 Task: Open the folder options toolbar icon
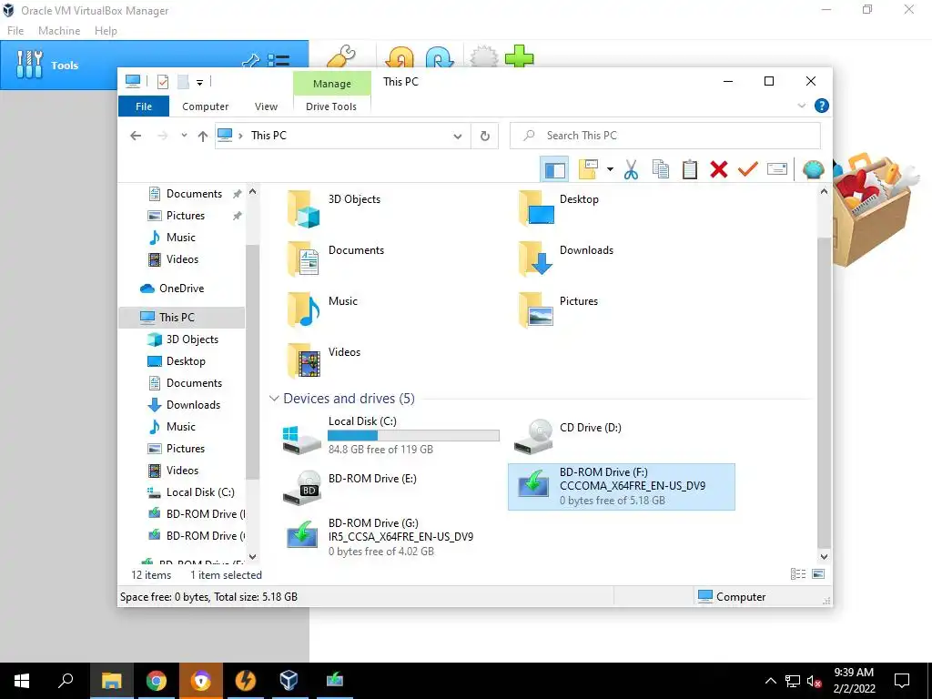588,169
